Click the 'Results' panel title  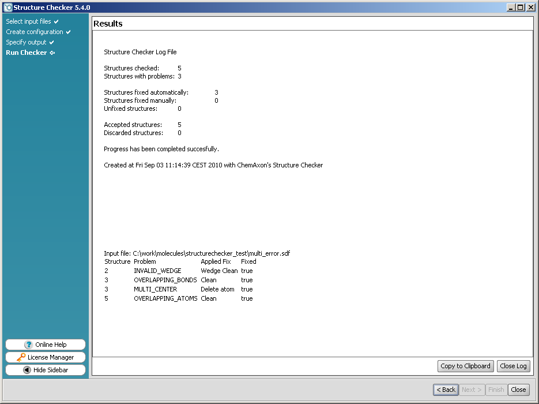(x=108, y=24)
